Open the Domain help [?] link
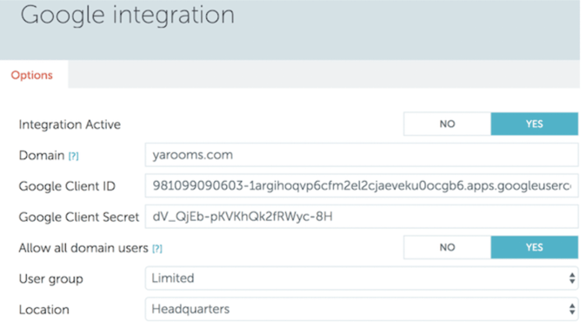Image resolution: width=586 pixels, height=328 pixels. (74, 156)
